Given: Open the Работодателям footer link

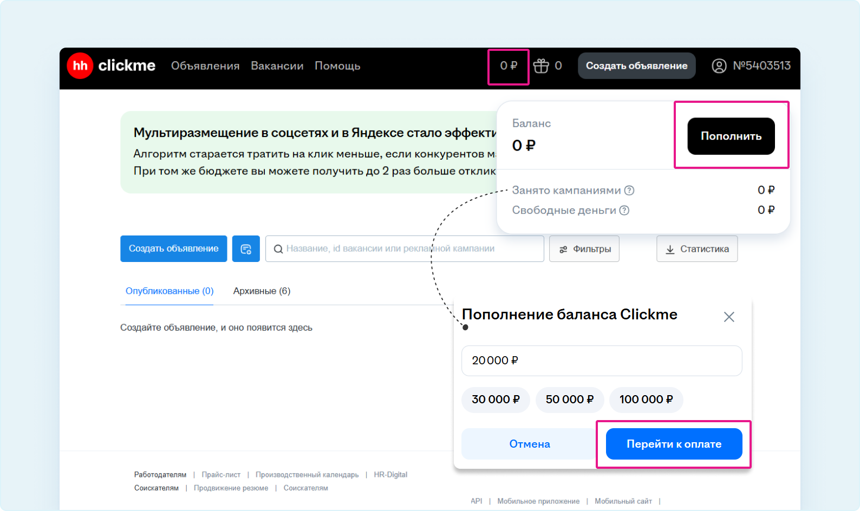Looking at the screenshot, I should click(160, 475).
